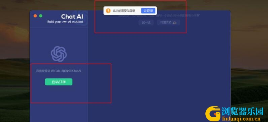Click the WeTab login required message text
The width and height of the screenshot is (268, 122).
click(x=59, y=71)
